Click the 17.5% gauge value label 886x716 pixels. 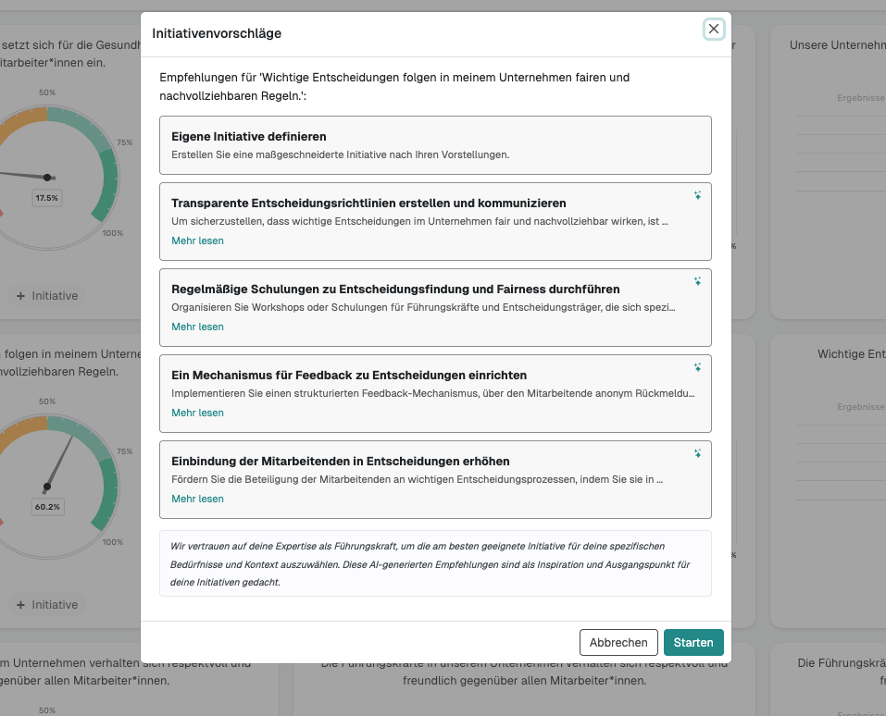click(x=46, y=198)
